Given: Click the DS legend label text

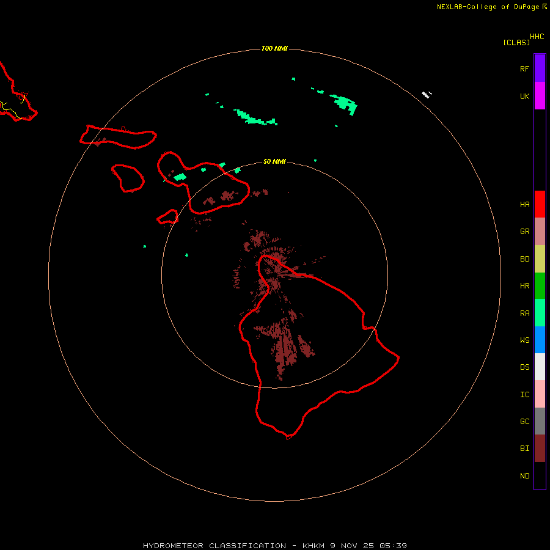Looking at the screenshot, I should (x=524, y=367).
